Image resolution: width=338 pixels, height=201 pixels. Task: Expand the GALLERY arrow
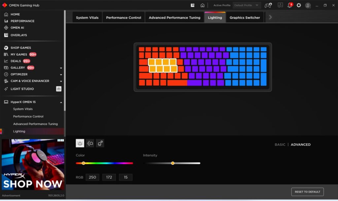click(61, 68)
